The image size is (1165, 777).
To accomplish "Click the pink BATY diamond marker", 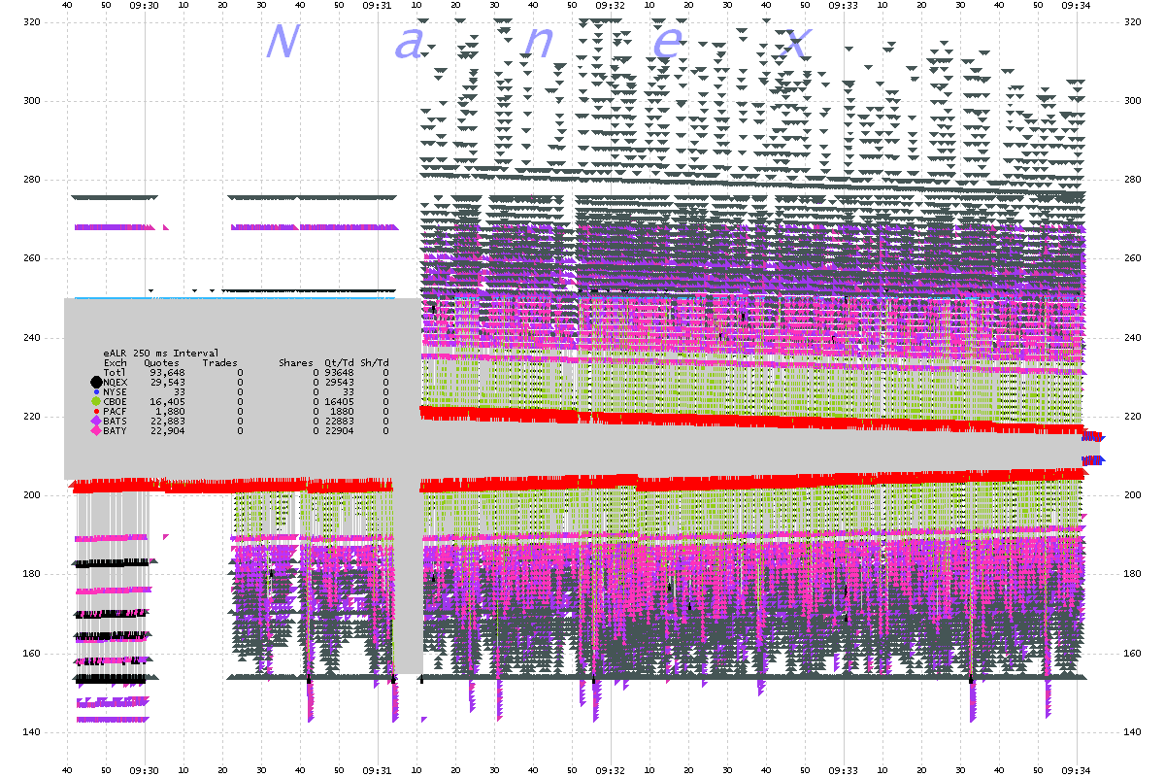I will (95, 430).
